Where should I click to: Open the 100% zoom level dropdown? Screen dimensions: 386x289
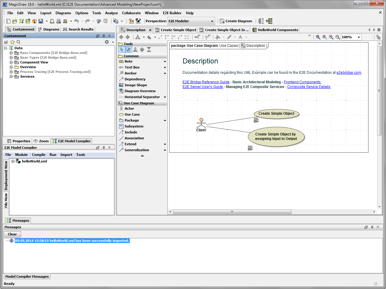(x=359, y=37)
